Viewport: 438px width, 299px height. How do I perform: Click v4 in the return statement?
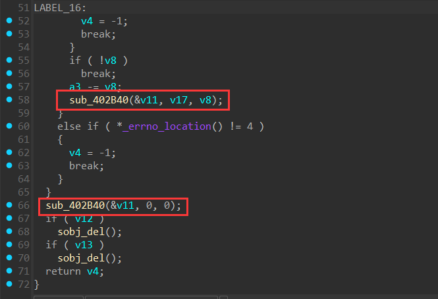pos(93,271)
